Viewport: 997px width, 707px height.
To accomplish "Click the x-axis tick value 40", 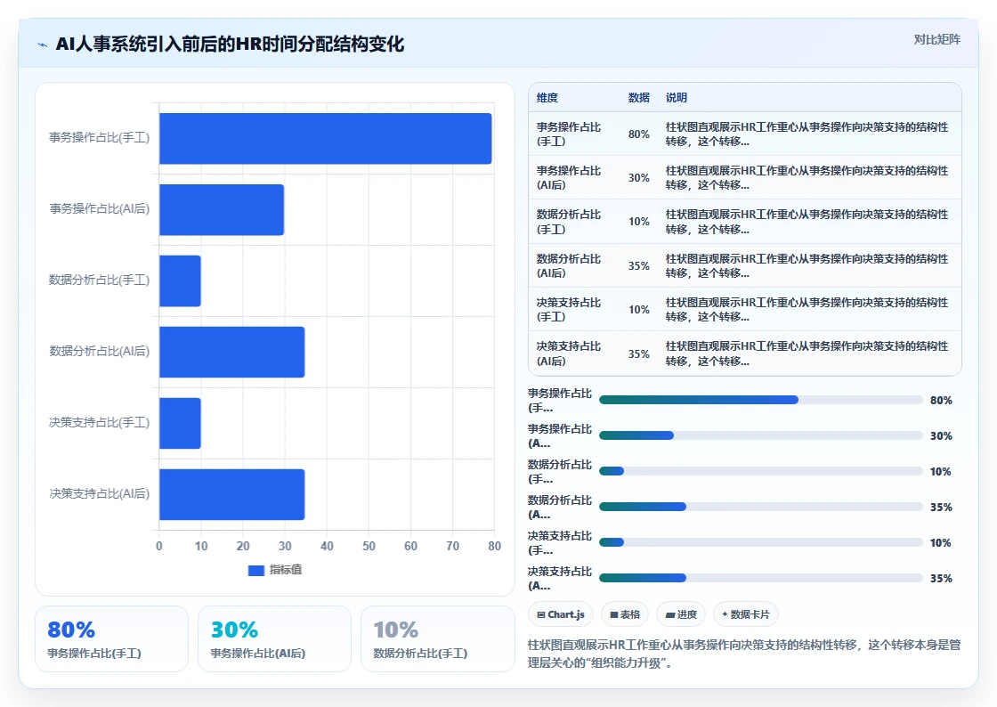I will 327,546.
